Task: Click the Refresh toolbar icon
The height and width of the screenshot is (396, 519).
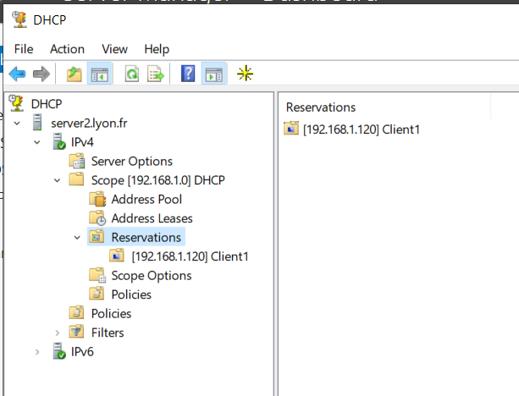Action: click(x=132, y=74)
